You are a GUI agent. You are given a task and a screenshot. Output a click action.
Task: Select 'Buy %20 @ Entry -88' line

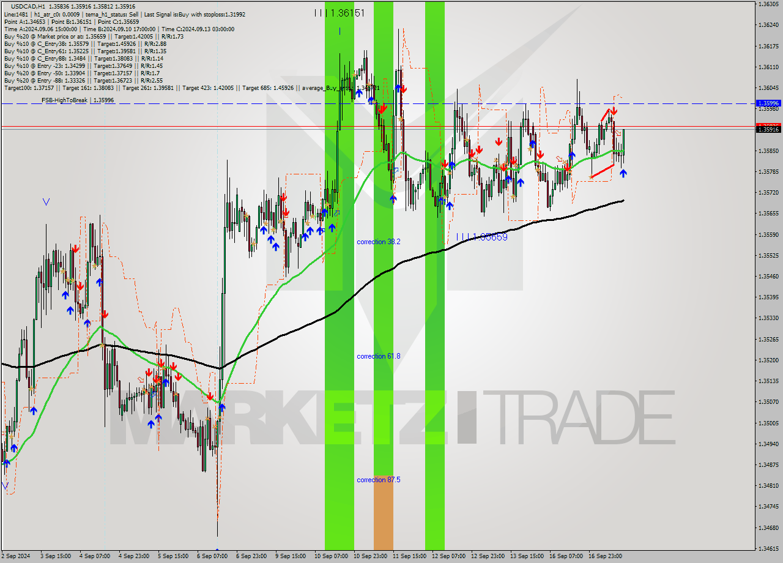point(83,81)
